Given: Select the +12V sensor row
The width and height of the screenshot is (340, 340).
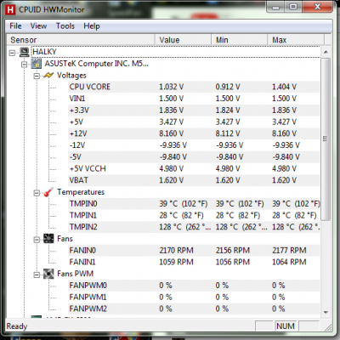Looking at the screenshot, I should click(194, 133).
